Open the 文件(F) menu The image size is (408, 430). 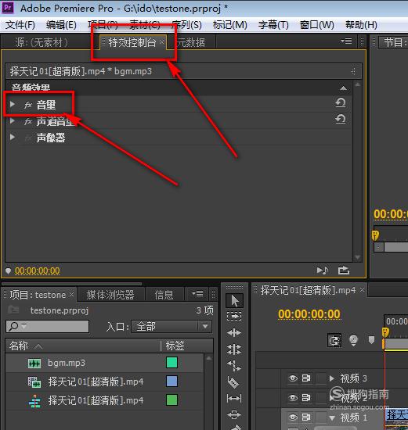(x=20, y=25)
